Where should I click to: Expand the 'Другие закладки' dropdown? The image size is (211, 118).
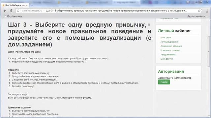pyautogui.click(x=197, y=16)
